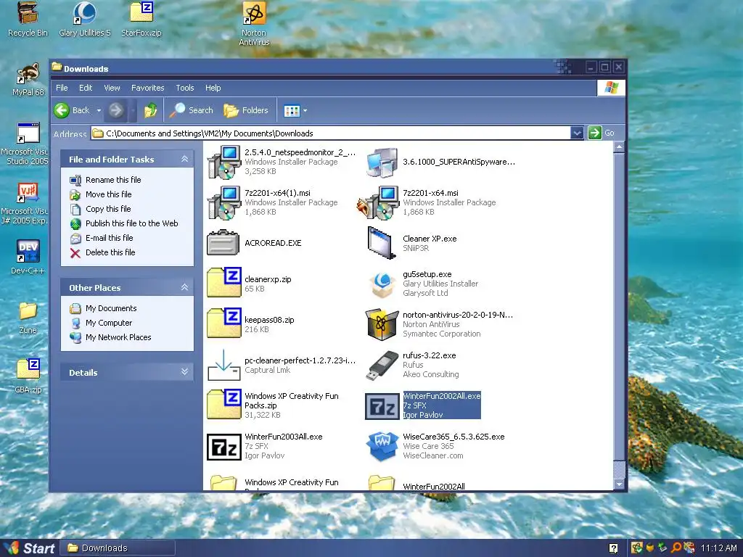The width and height of the screenshot is (743, 557).
Task: Click the taskbar clock showing 11:12 AM
Action: tap(719, 548)
